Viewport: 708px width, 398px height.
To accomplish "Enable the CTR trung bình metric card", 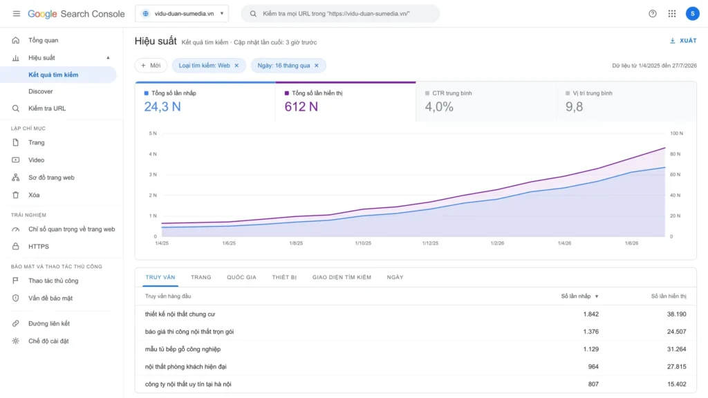I will point(486,102).
